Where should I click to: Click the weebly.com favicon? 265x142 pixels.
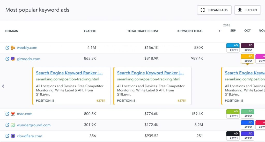[x=13, y=48]
